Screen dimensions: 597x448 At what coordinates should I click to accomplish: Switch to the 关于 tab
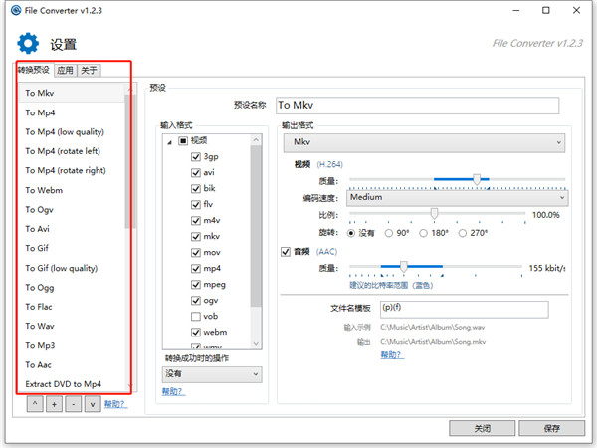click(x=90, y=70)
